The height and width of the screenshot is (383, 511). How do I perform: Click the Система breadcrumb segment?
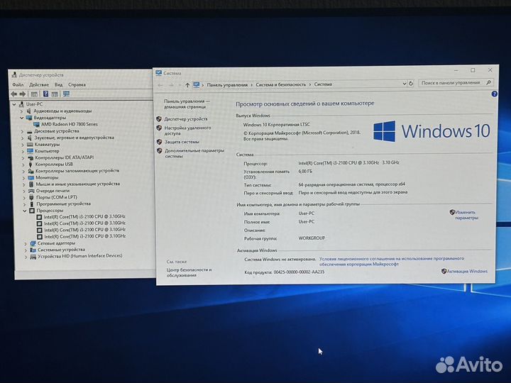point(323,84)
